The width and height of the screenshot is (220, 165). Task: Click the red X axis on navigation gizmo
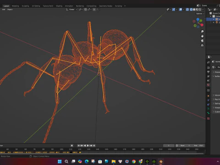[202, 25]
